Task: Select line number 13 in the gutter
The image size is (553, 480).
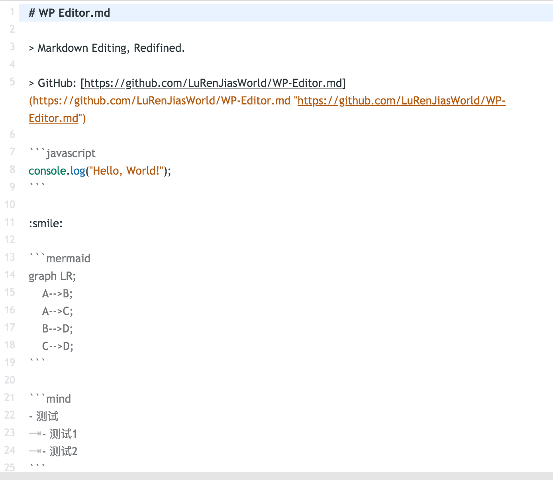Action: coord(10,258)
